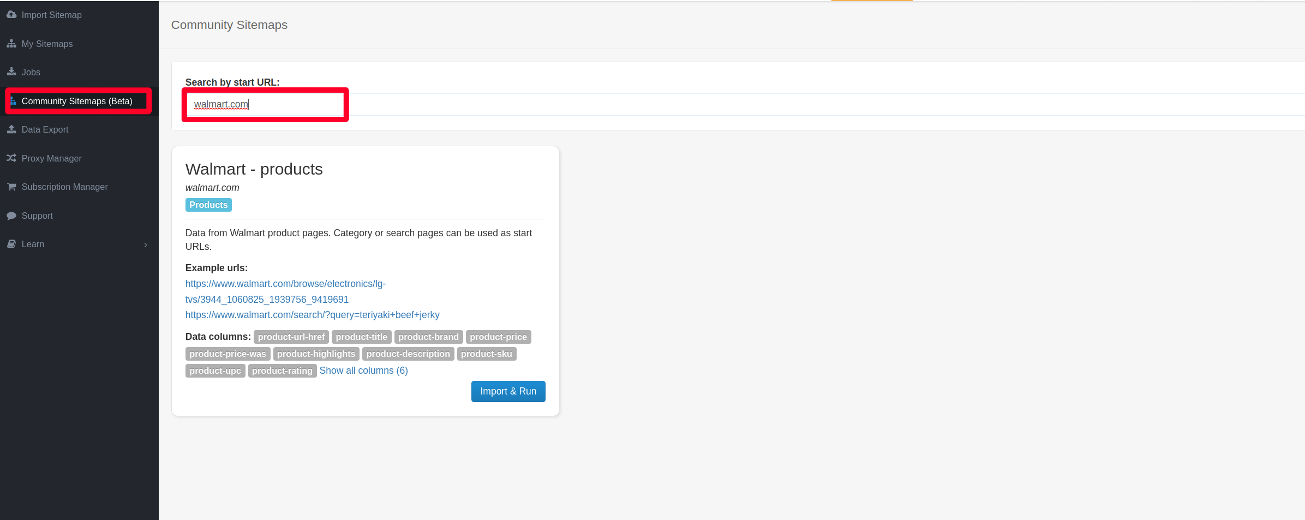The height and width of the screenshot is (520, 1305).
Task: Click the product-price column badge
Action: pos(498,337)
